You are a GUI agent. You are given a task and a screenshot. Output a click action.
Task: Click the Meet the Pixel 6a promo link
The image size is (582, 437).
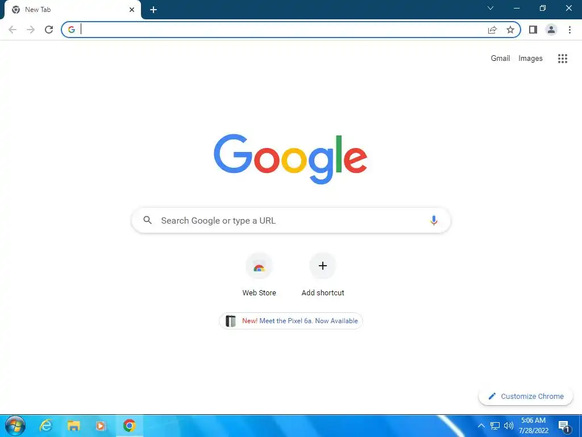click(x=290, y=321)
